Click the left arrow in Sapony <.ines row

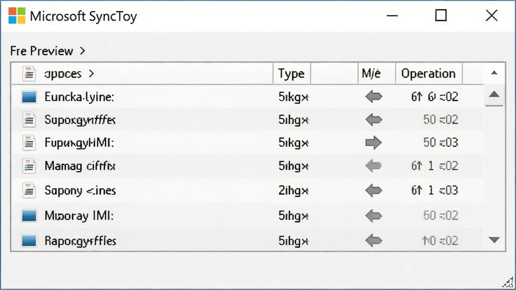point(374,190)
